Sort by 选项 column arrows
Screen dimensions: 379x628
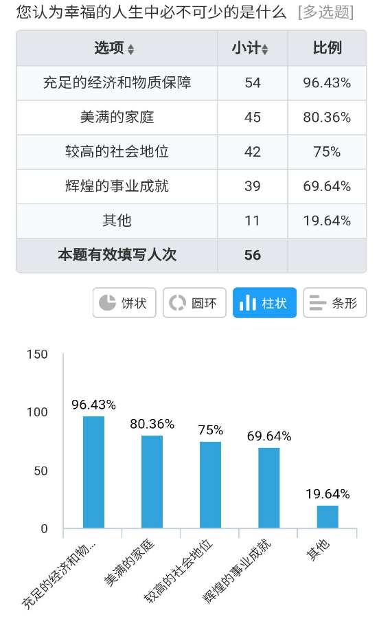coord(130,49)
